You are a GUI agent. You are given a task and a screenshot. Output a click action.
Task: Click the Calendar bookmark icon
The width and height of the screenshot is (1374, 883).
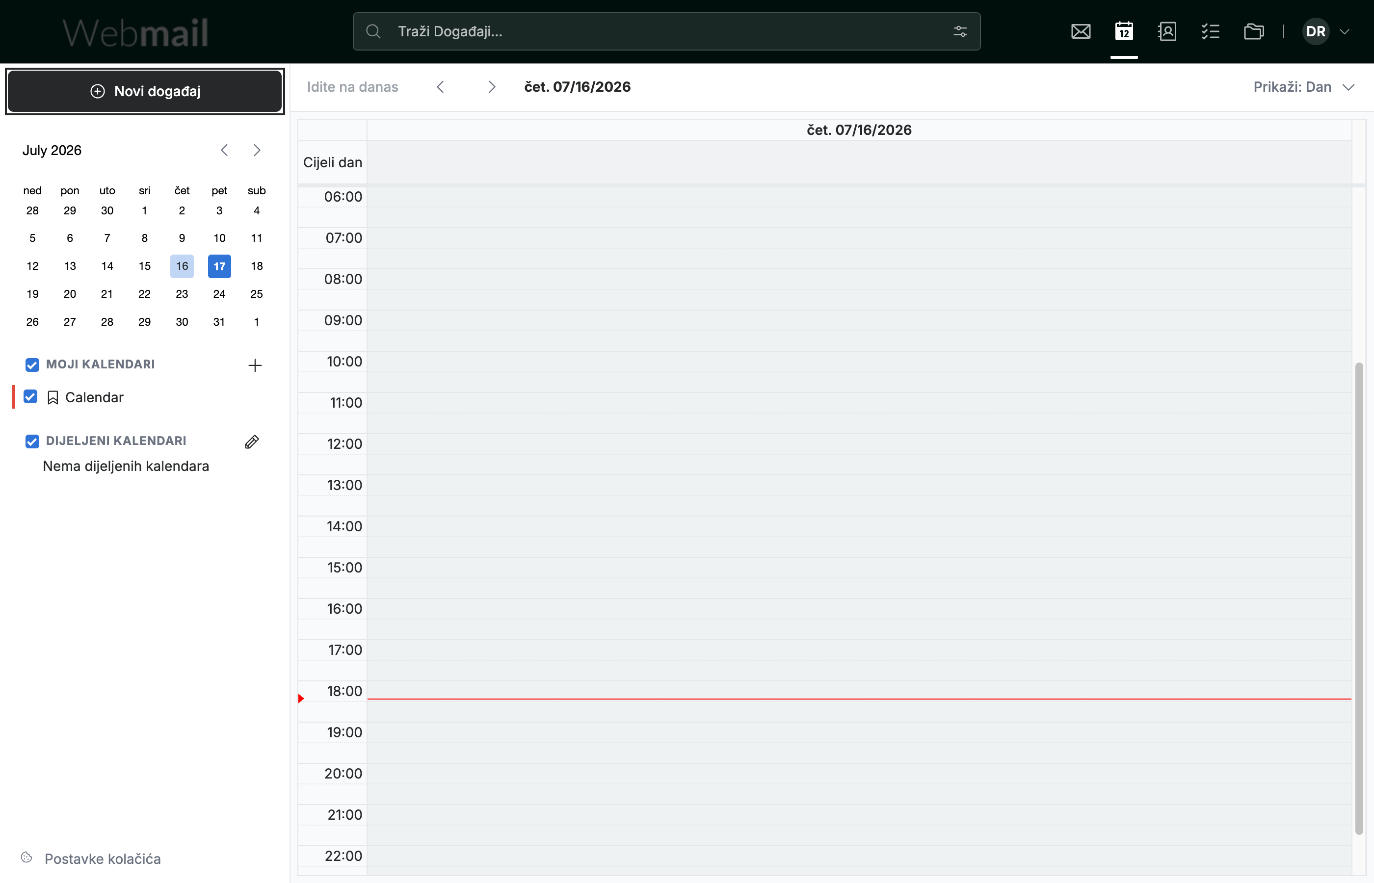53,397
